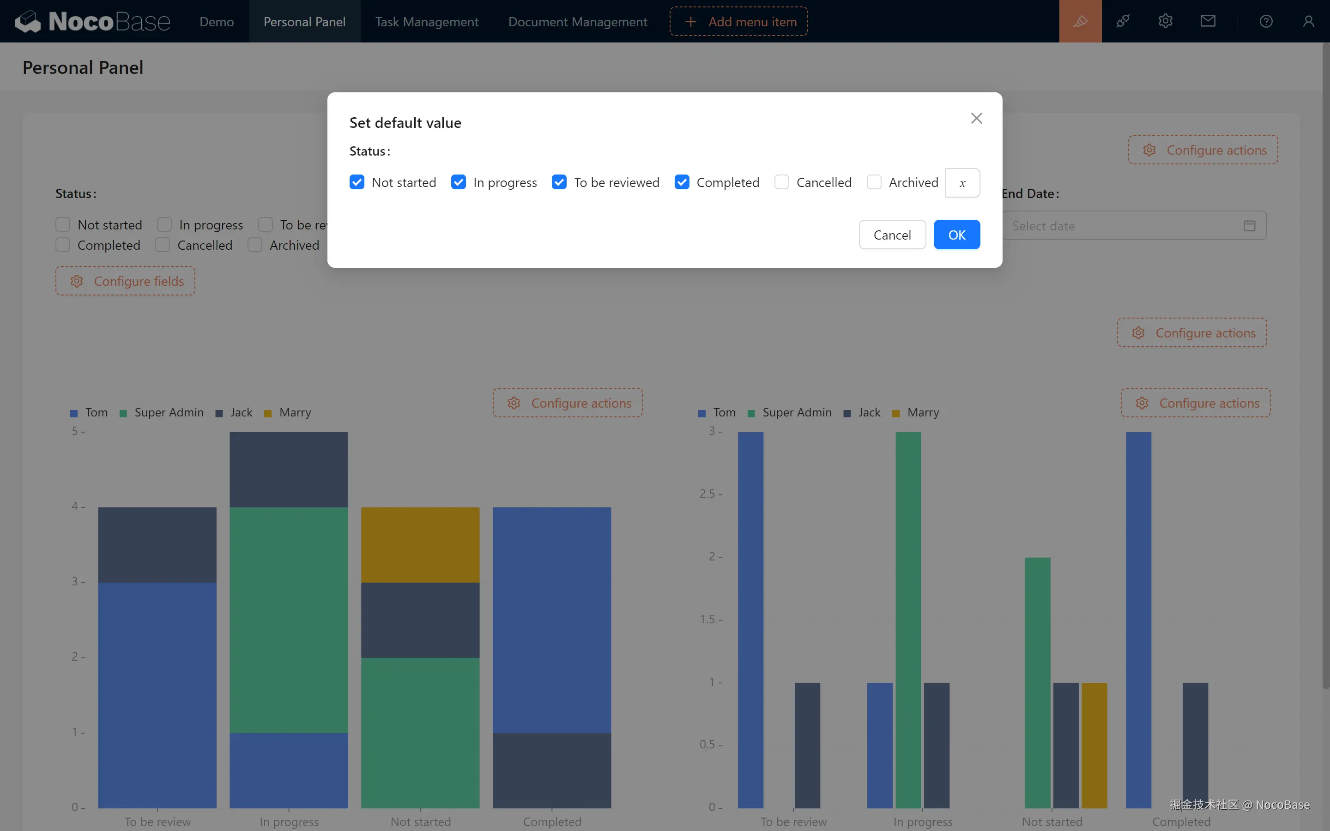Open the help question mark icon
Viewport: 1330px width, 831px height.
pyautogui.click(x=1266, y=21)
